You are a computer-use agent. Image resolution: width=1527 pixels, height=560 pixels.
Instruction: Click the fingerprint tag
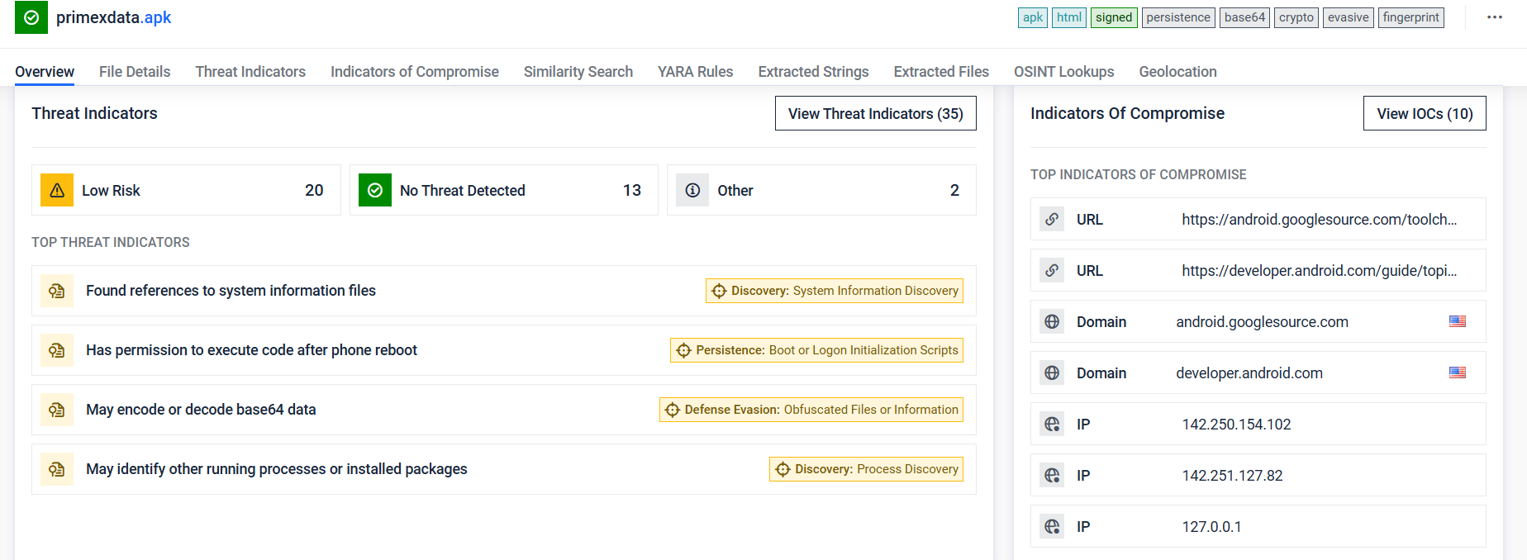click(1411, 17)
